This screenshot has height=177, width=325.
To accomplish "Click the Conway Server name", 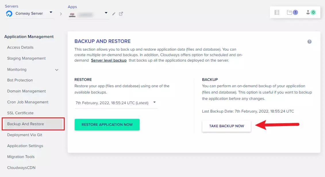I will tap(29, 14).
